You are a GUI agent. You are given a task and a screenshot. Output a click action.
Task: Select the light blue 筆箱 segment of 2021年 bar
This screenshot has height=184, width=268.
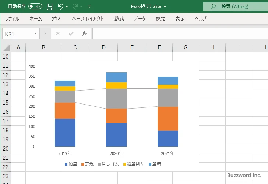pyautogui.click(x=168, y=81)
